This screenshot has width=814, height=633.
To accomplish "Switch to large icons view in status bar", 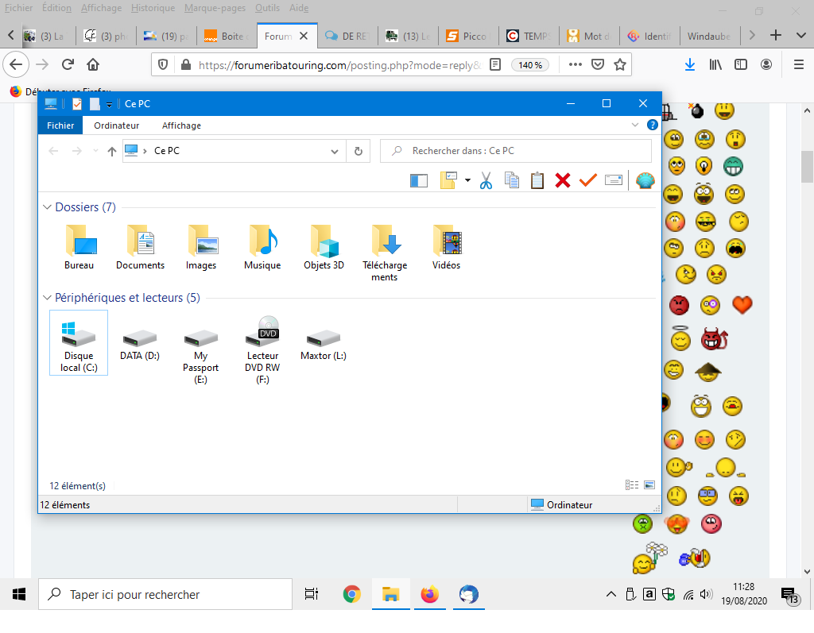I will pyautogui.click(x=649, y=485).
